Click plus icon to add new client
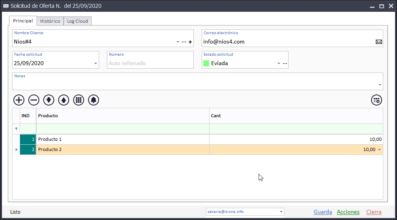397x220 pixels. tap(190, 42)
